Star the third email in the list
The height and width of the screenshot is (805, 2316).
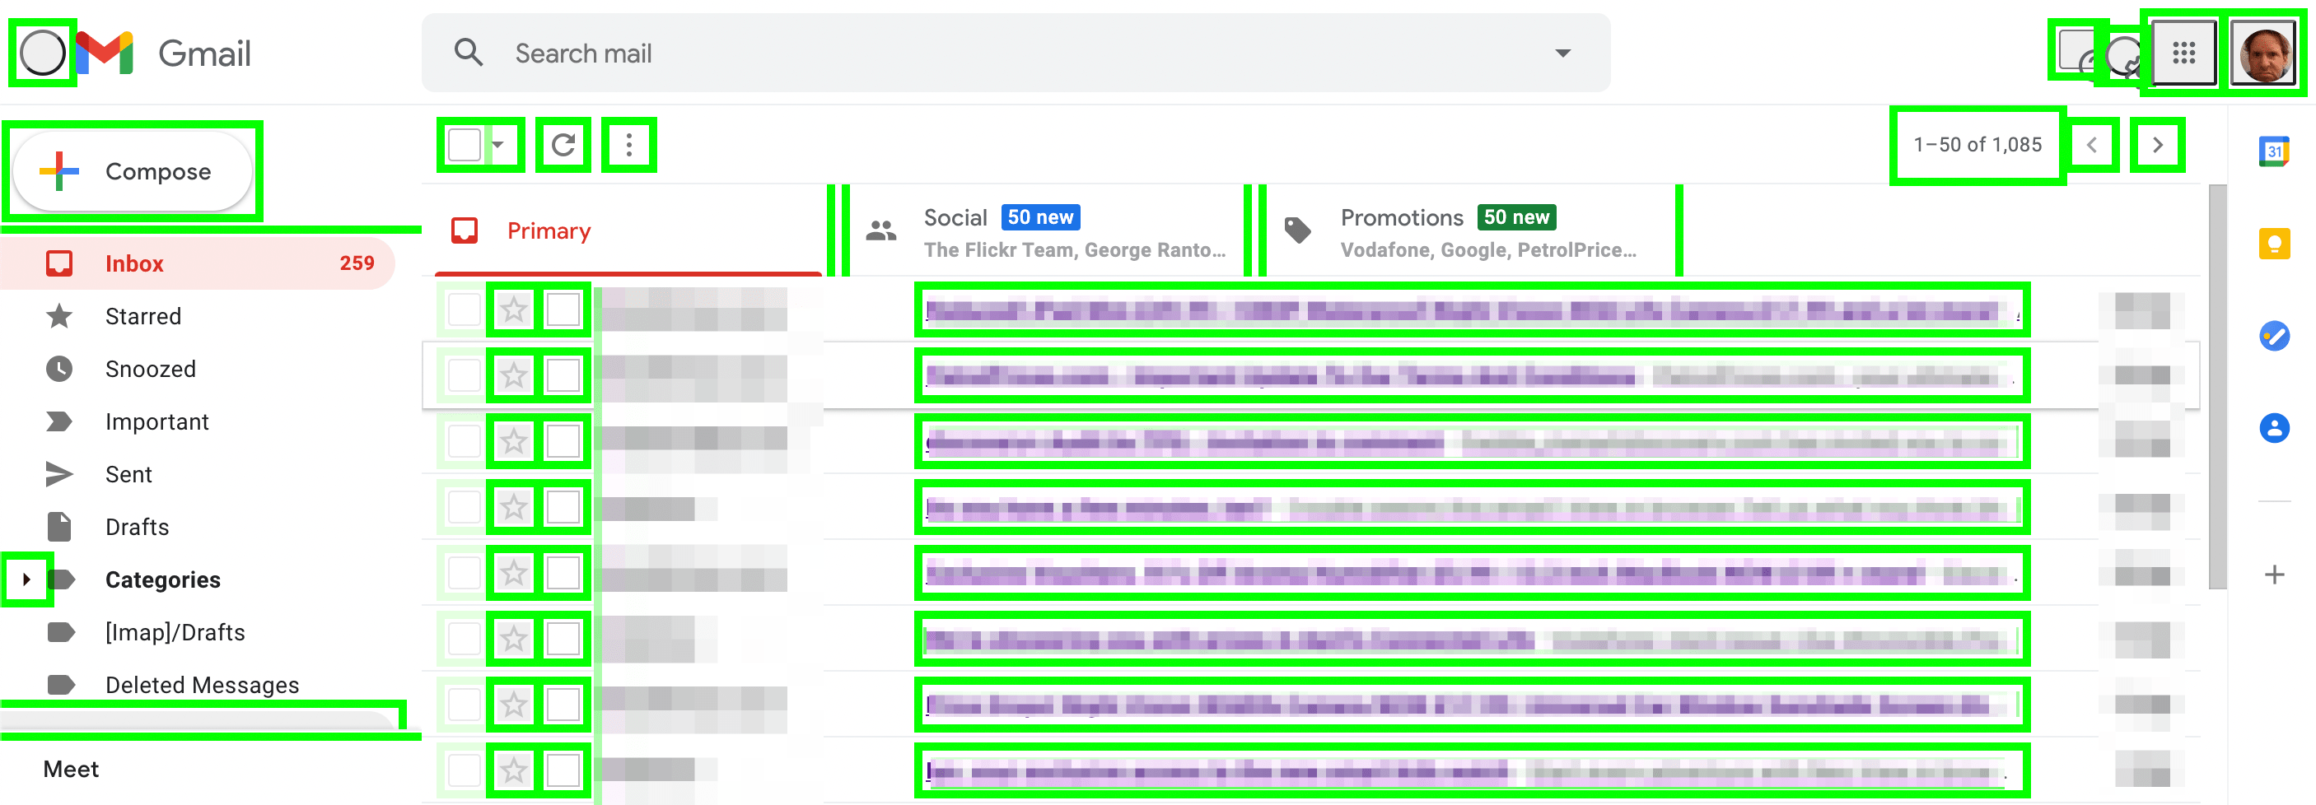point(513,441)
